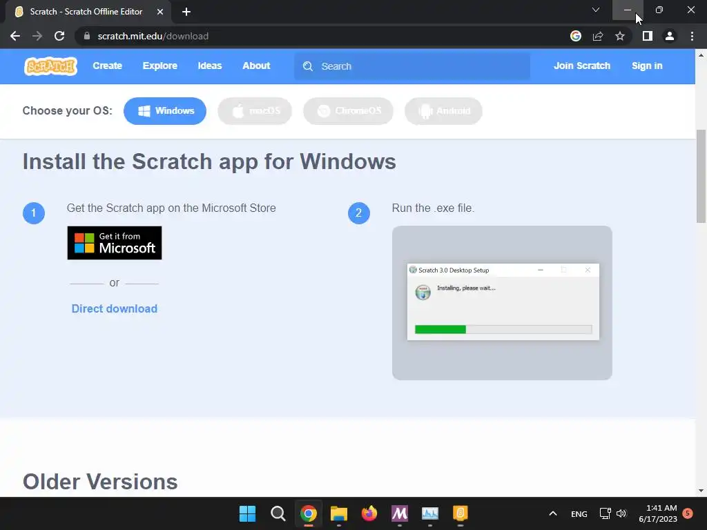Image resolution: width=707 pixels, height=530 pixels.
Task: Click the Sign in link
Action: coord(647,66)
